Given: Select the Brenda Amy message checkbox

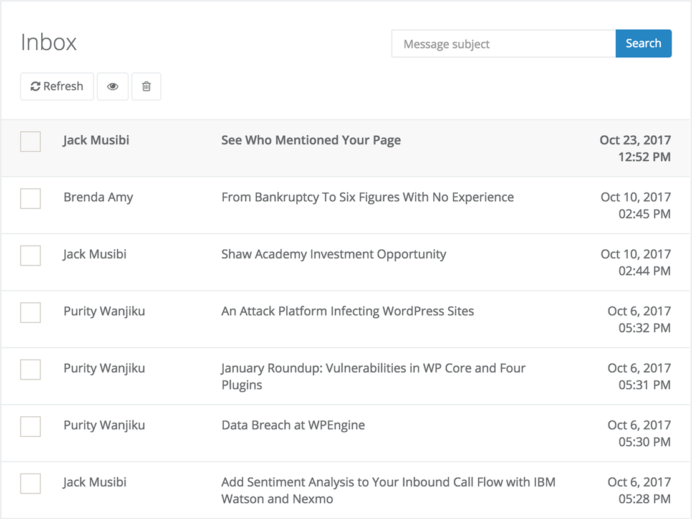Looking at the screenshot, I should (31, 198).
